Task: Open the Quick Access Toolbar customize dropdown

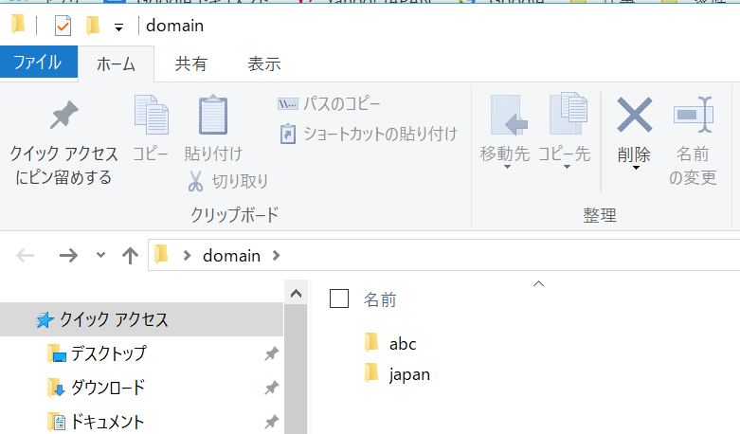Action: pyautogui.click(x=119, y=27)
